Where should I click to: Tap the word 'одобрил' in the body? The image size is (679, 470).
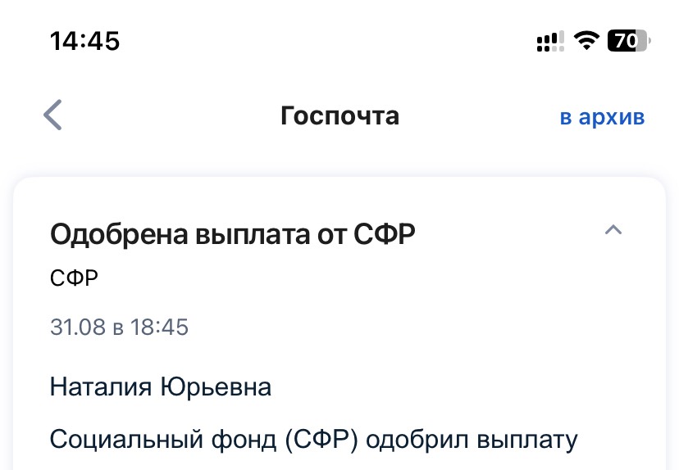[x=417, y=440]
